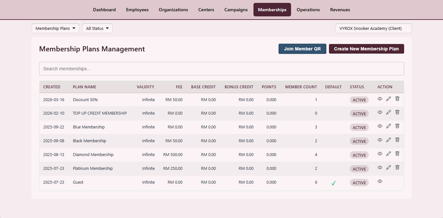Image resolution: width=443 pixels, height=218 pixels.
Task: Click the STATUS column header
Action: click(x=357, y=87)
